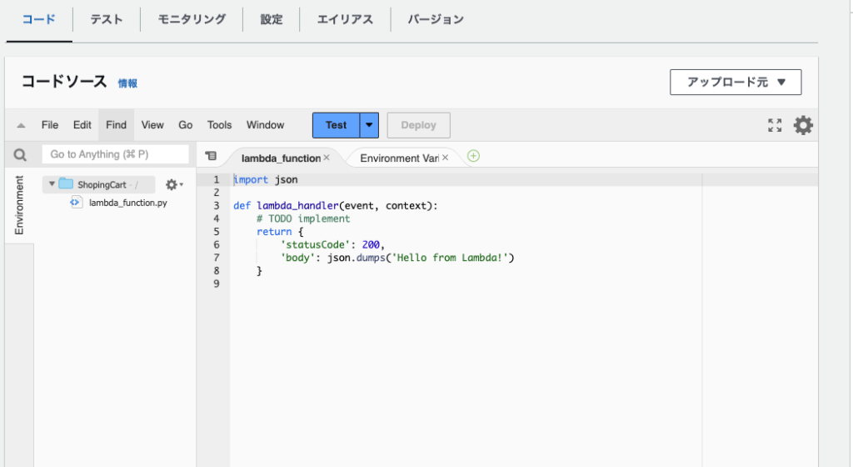The image size is (853, 467).
Task: Collapse the menu bar with up arrow
Action: pos(21,125)
